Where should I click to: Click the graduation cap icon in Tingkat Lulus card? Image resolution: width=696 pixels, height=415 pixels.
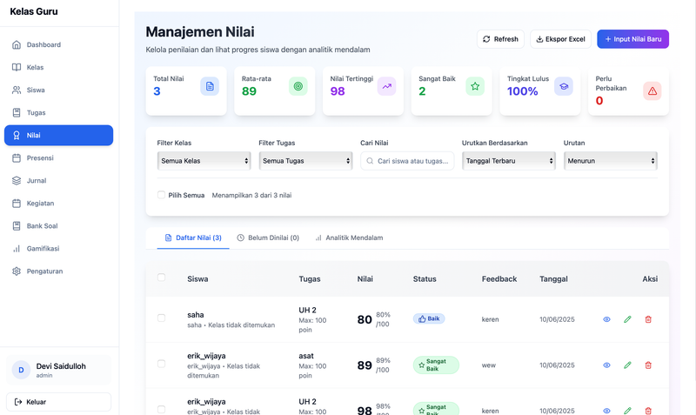(563, 86)
